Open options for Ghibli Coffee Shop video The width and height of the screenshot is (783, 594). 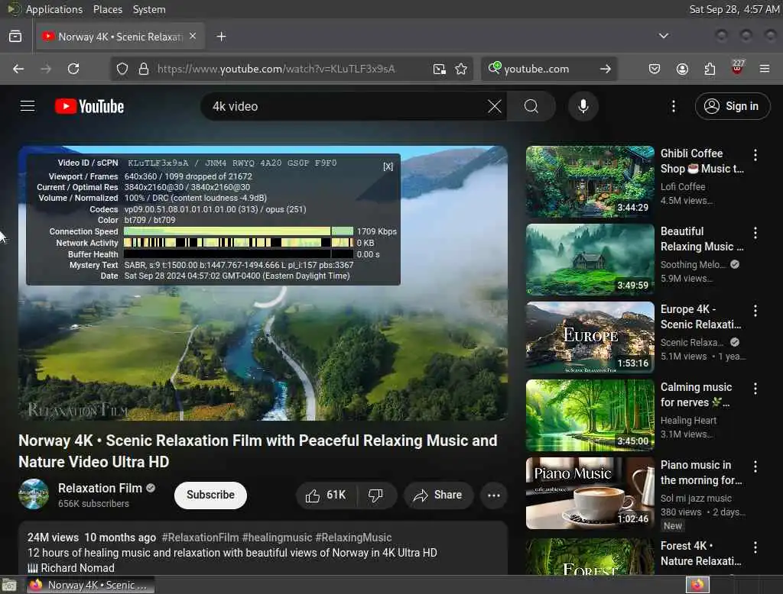755,155
